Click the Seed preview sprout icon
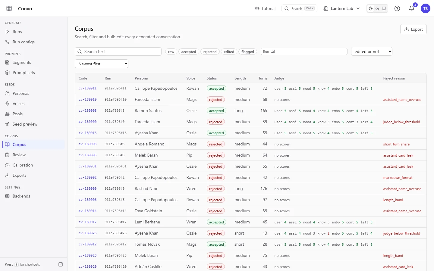This screenshot has height=271, width=434. pyautogui.click(x=7, y=124)
